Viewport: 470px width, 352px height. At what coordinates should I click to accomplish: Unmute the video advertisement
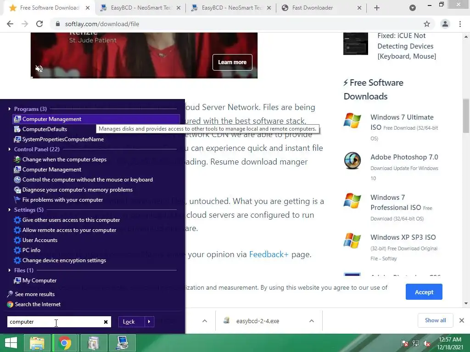tap(39, 69)
